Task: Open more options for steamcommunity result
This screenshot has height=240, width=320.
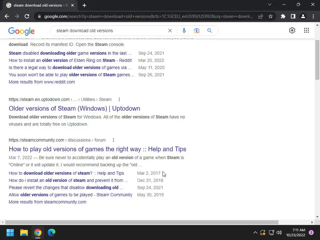Action: pyautogui.click(x=113, y=140)
